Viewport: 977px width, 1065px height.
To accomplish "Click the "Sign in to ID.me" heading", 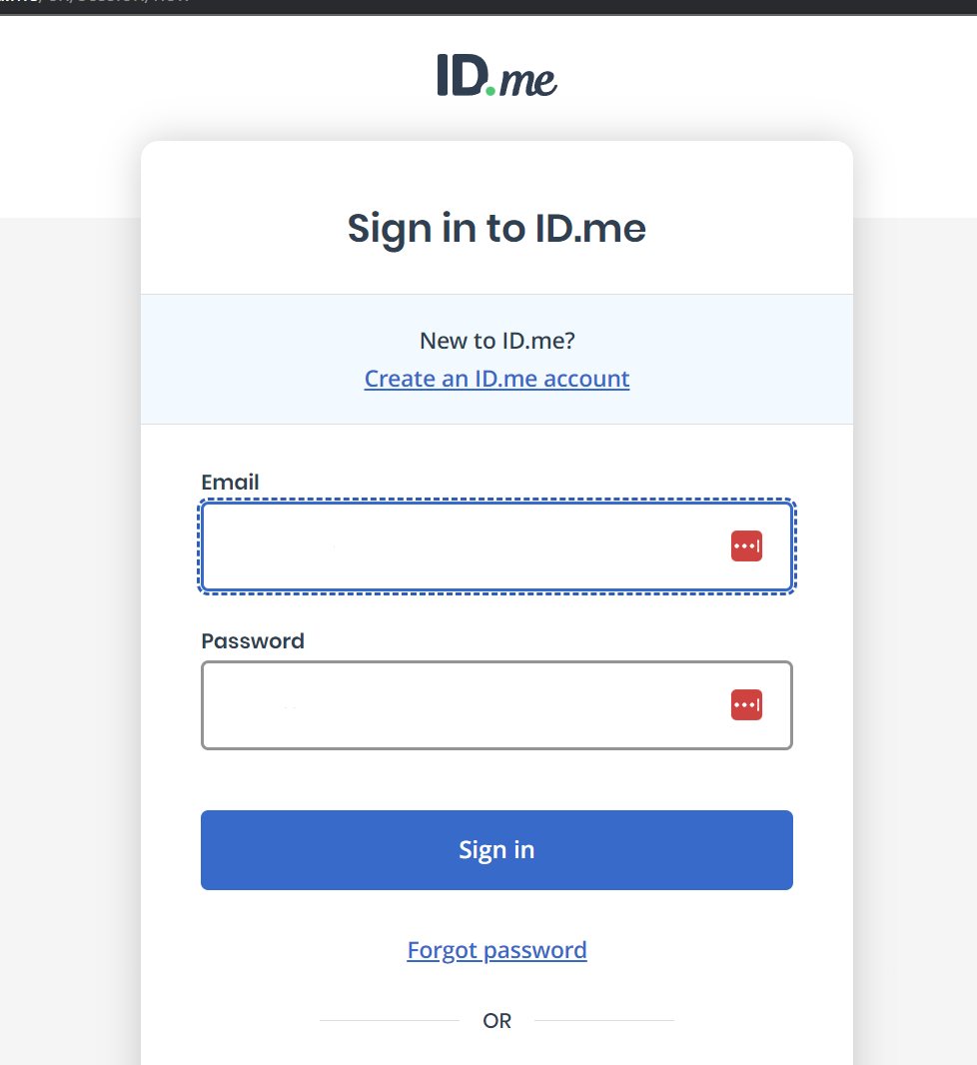I will click(496, 229).
